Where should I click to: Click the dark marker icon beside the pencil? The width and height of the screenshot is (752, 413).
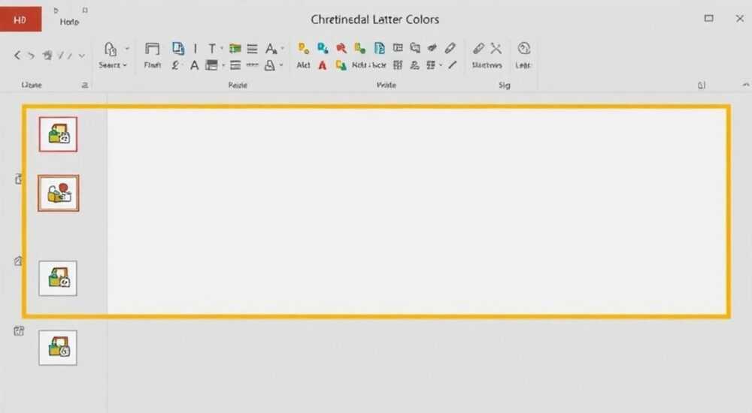click(x=432, y=48)
